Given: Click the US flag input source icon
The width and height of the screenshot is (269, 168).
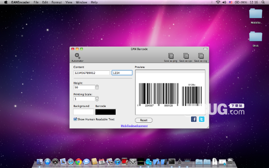Looking at the screenshot, I should [x=230, y=2].
